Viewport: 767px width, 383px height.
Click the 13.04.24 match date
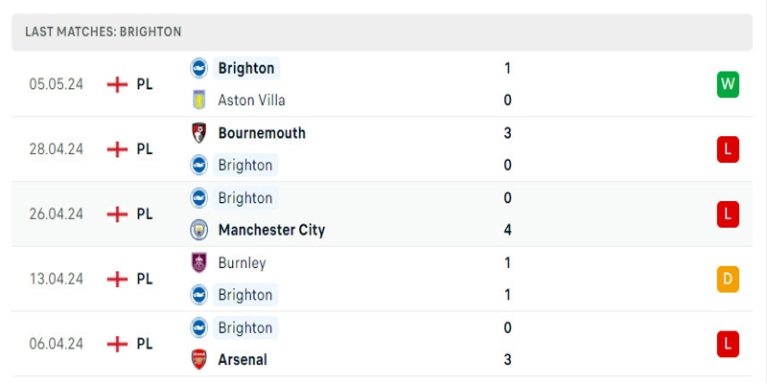pos(56,279)
